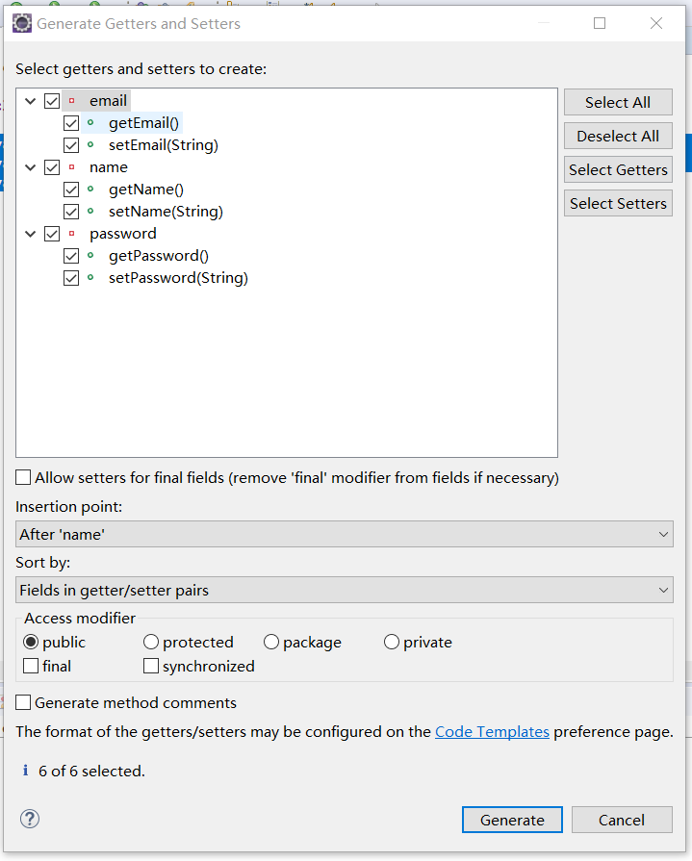
Task: Open the Code Templates preference link
Action: (x=492, y=731)
